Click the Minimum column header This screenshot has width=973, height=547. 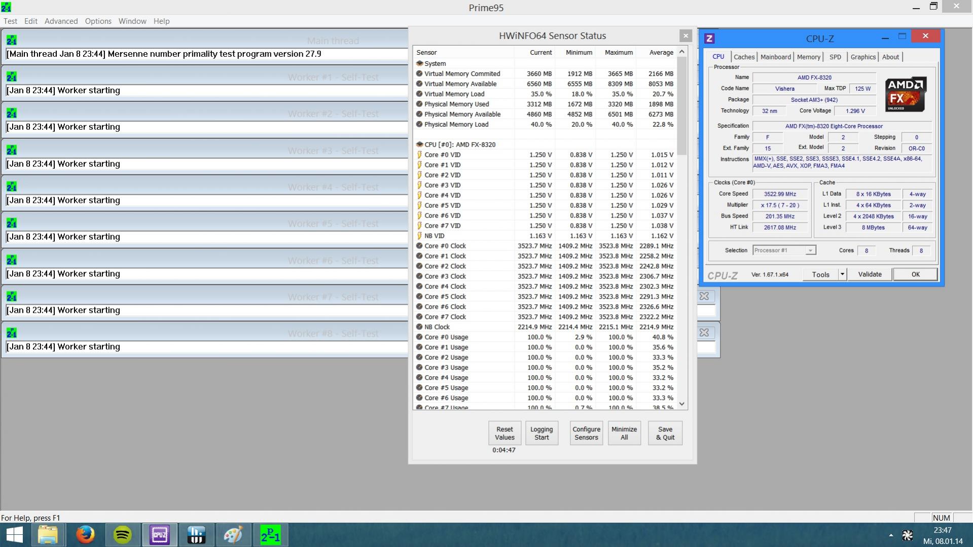[x=575, y=52]
